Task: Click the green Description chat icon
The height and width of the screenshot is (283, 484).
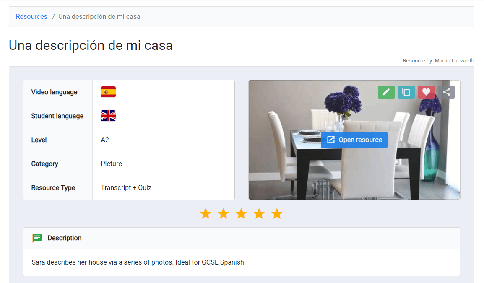Action: (x=37, y=238)
